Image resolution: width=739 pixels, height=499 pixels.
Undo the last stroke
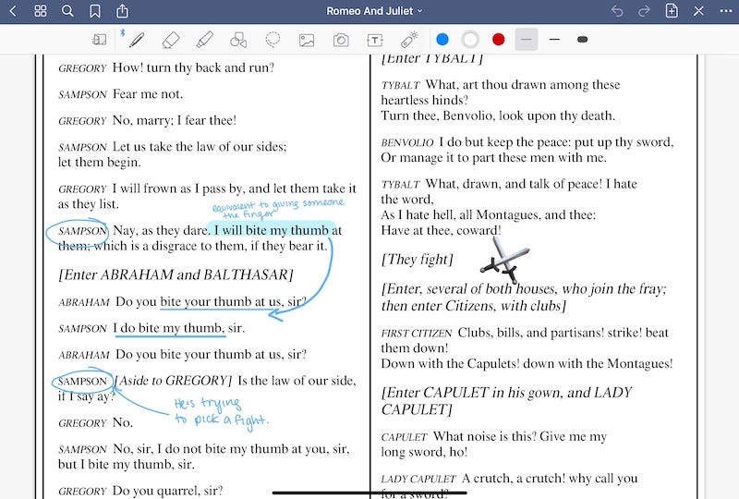(617, 11)
